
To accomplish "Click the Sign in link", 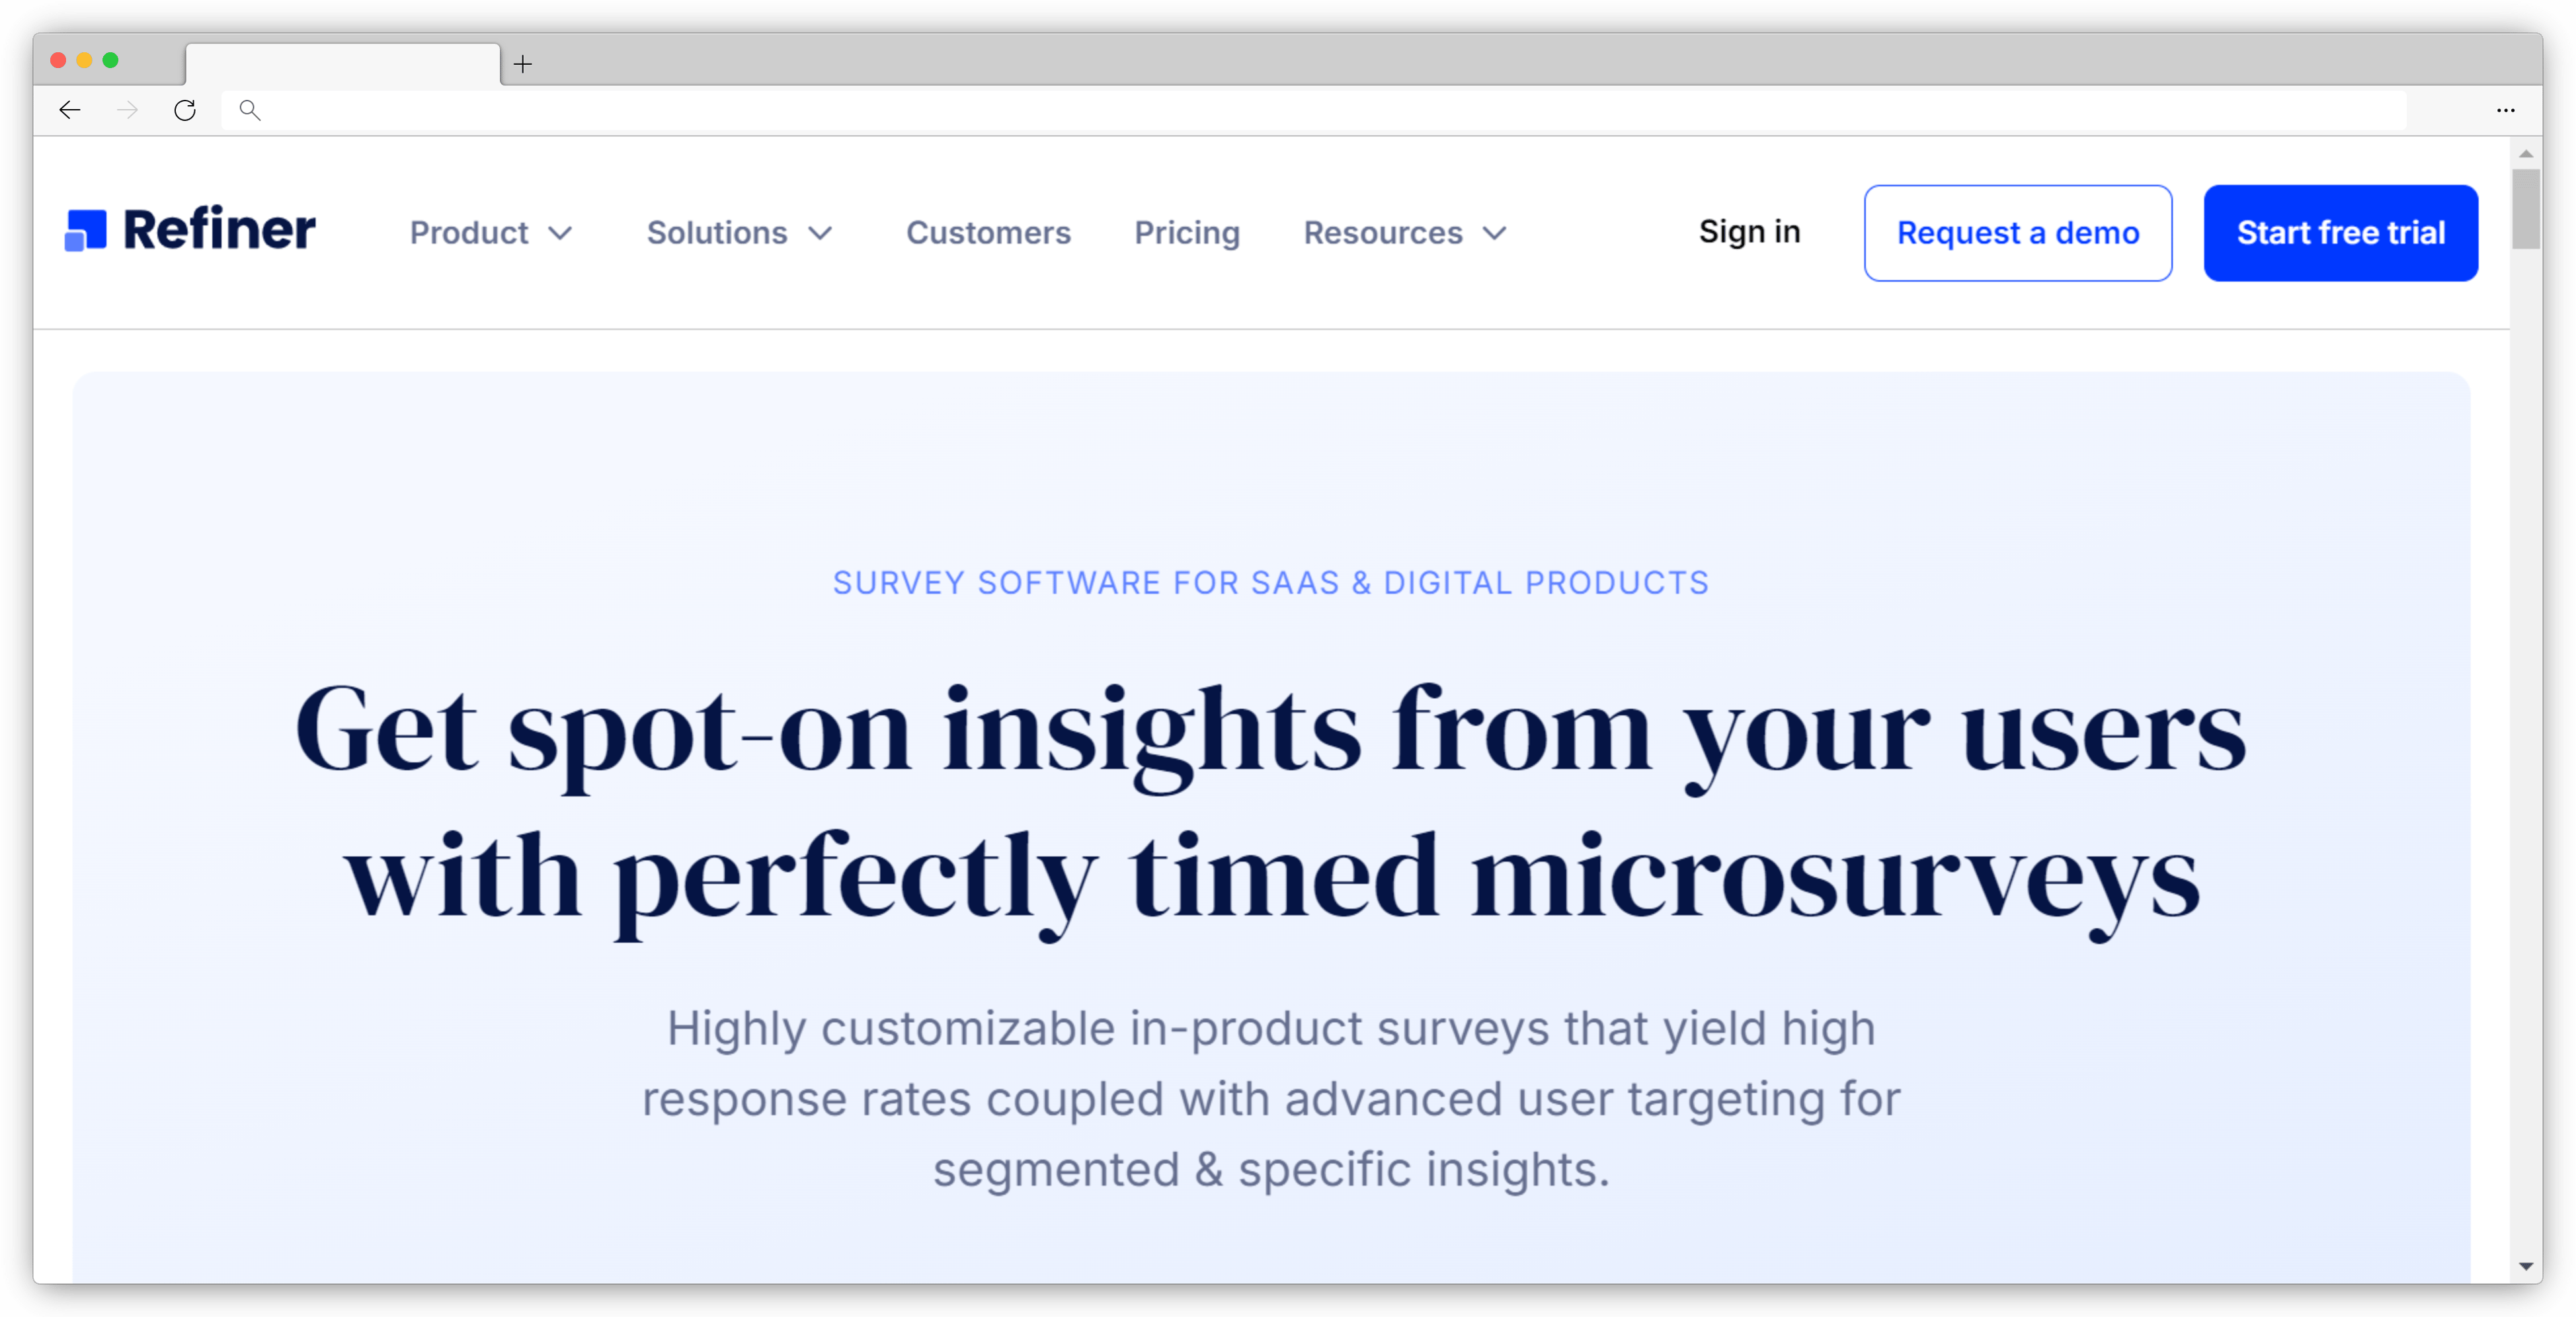I will (x=1749, y=231).
